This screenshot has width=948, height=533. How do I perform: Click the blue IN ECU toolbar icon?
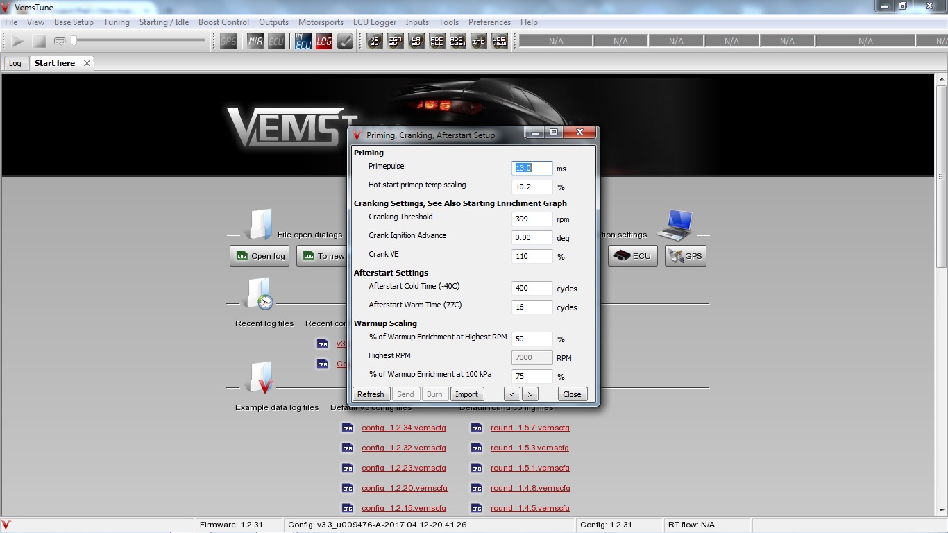tap(303, 42)
